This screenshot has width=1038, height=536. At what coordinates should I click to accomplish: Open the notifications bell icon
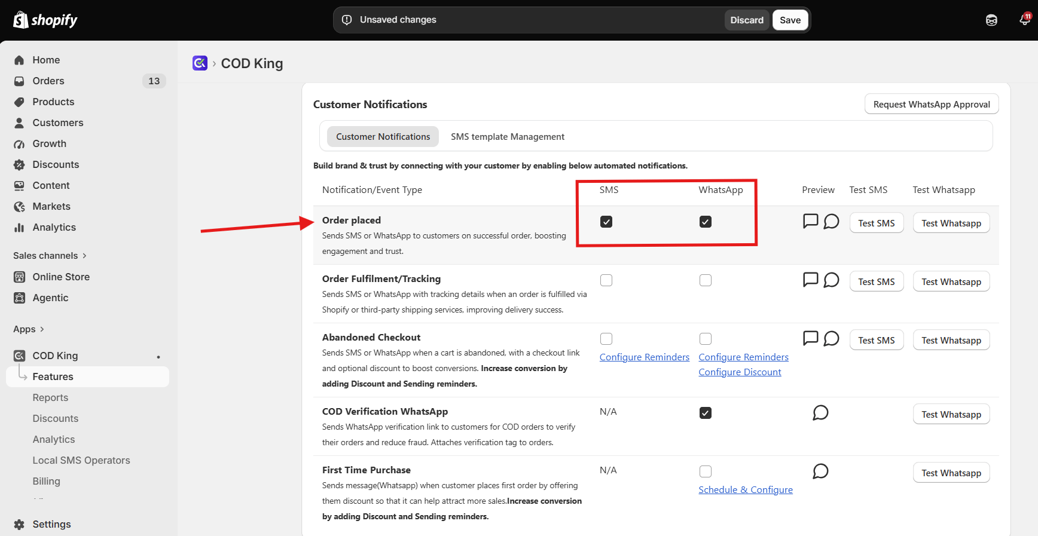click(x=1025, y=20)
